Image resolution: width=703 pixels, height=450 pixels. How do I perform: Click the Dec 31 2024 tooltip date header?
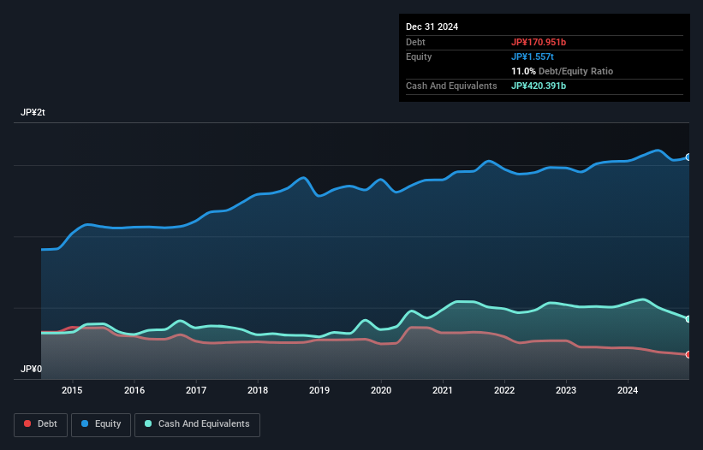tap(432, 27)
